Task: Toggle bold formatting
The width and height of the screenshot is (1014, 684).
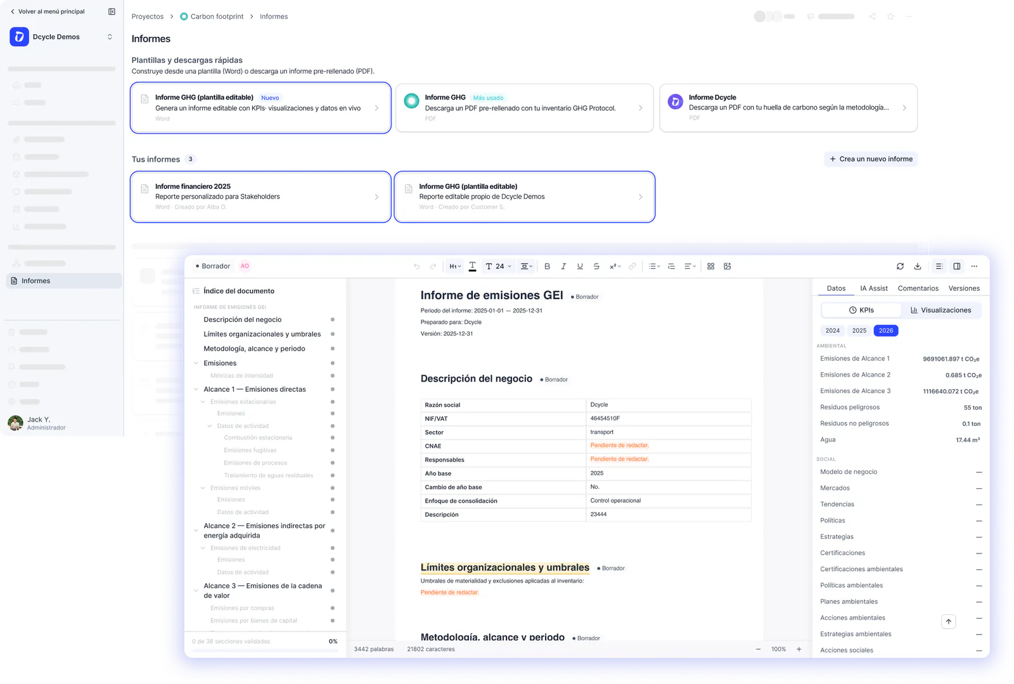Action: 547,266
